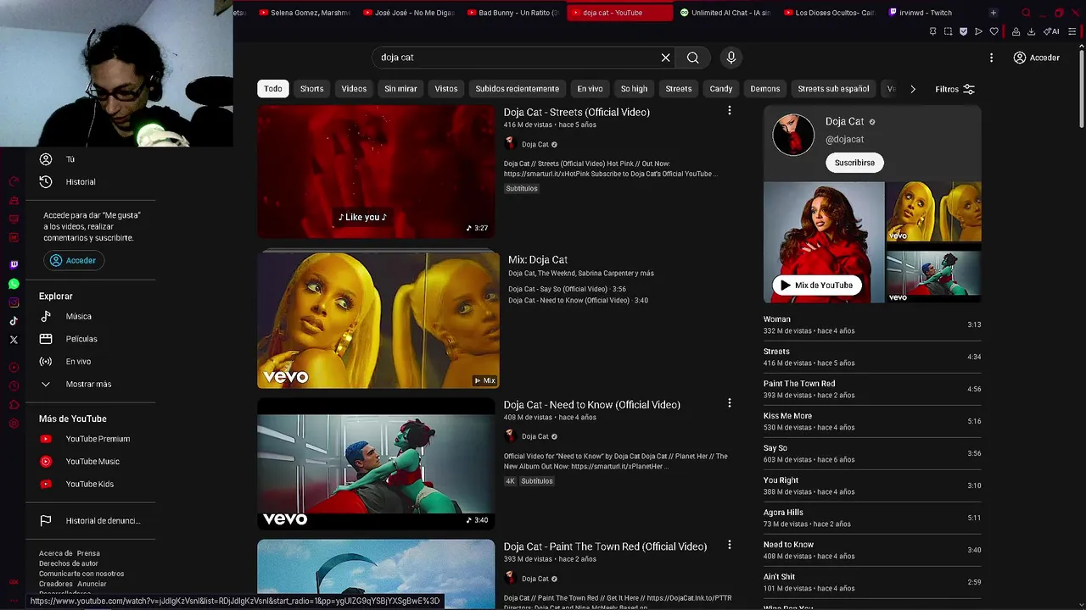Open browser settings gear in the sidebar
1086x610 pixels.
click(x=14, y=424)
